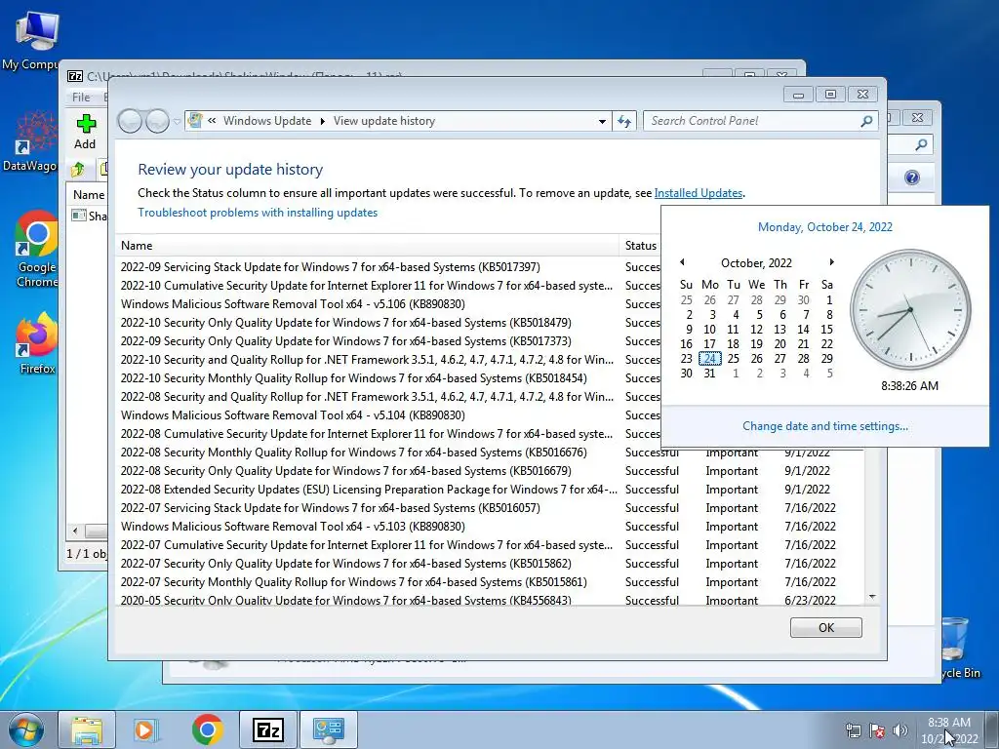Click the Add button in 7-Zip

point(85,133)
